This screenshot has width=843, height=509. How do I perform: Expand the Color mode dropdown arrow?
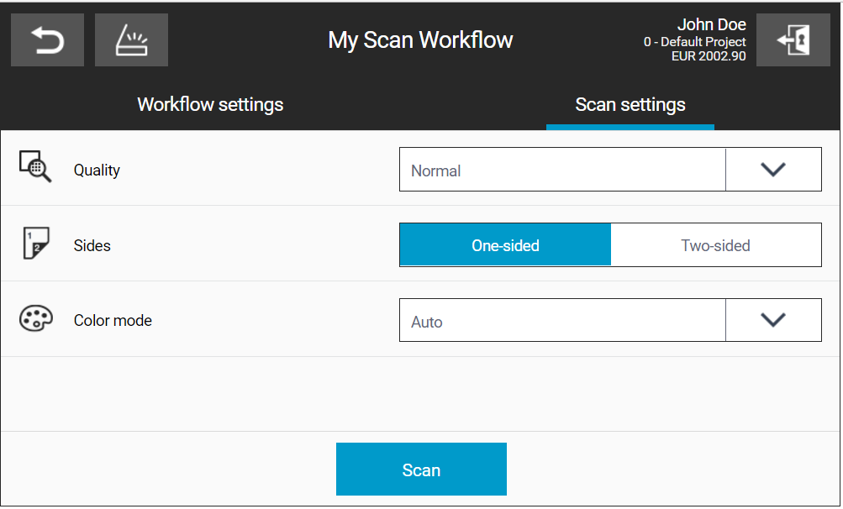click(x=773, y=320)
